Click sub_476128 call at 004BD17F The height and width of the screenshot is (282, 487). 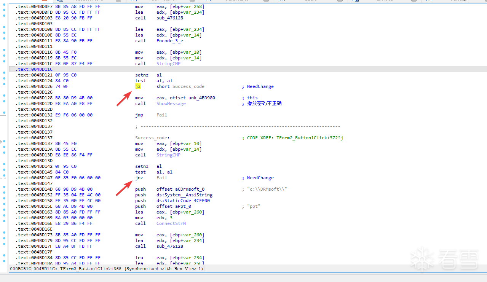click(x=169, y=246)
